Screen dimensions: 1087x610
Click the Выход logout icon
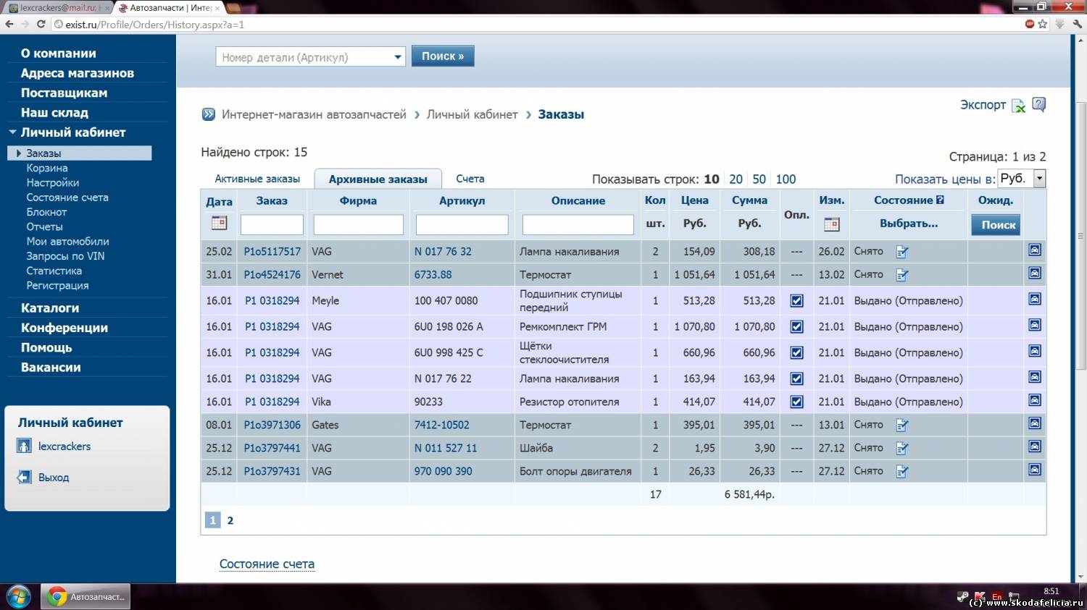[25, 477]
